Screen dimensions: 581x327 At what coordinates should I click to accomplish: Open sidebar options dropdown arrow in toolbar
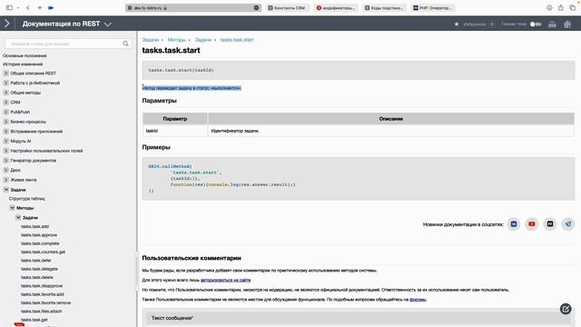click(18, 8)
